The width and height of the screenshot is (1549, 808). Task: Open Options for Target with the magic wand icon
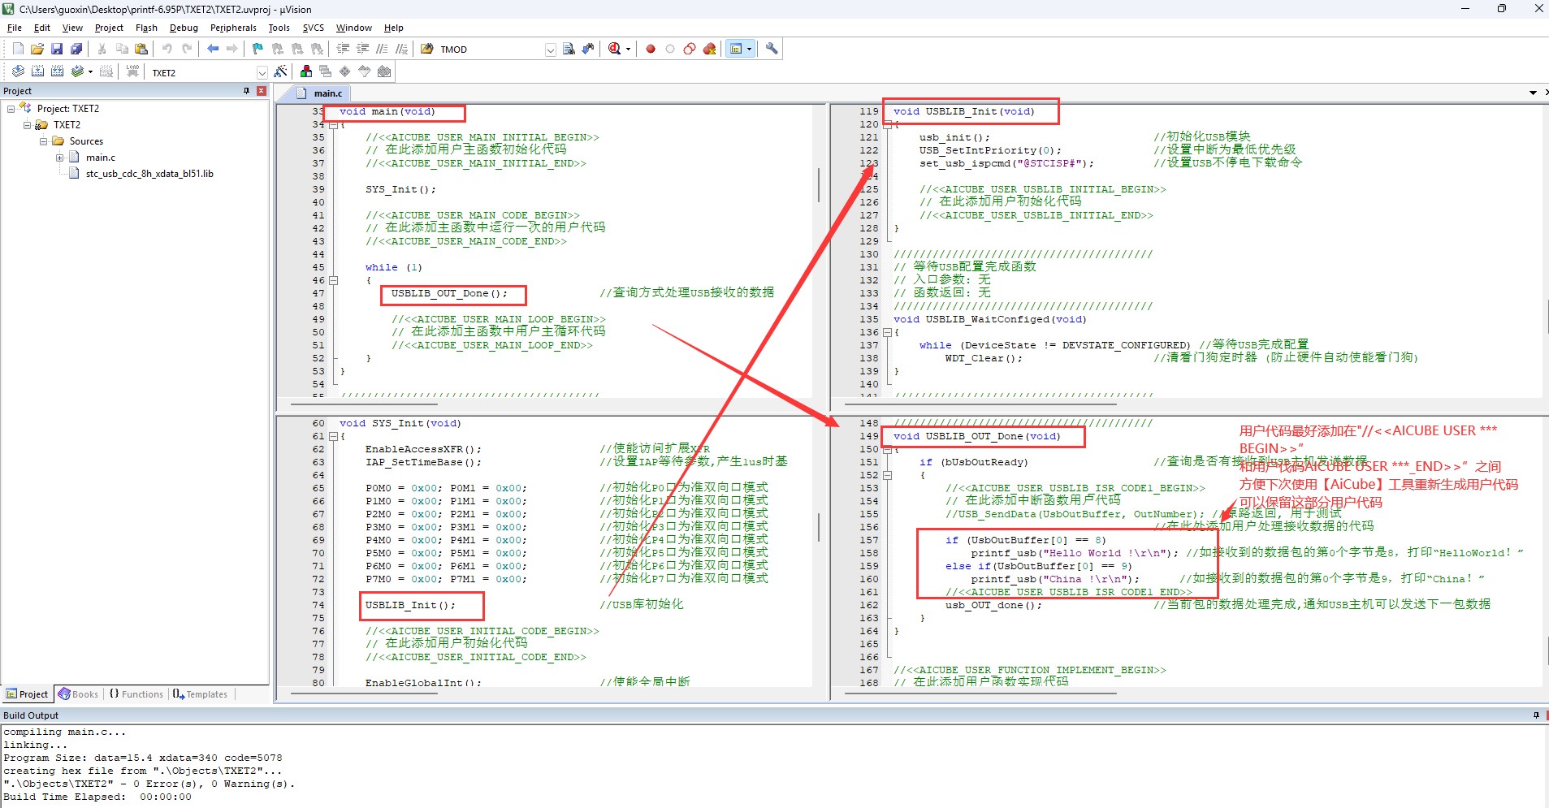click(281, 71)
